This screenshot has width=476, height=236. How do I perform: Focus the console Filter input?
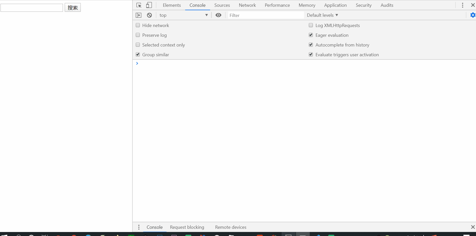[x=265, y=15]
